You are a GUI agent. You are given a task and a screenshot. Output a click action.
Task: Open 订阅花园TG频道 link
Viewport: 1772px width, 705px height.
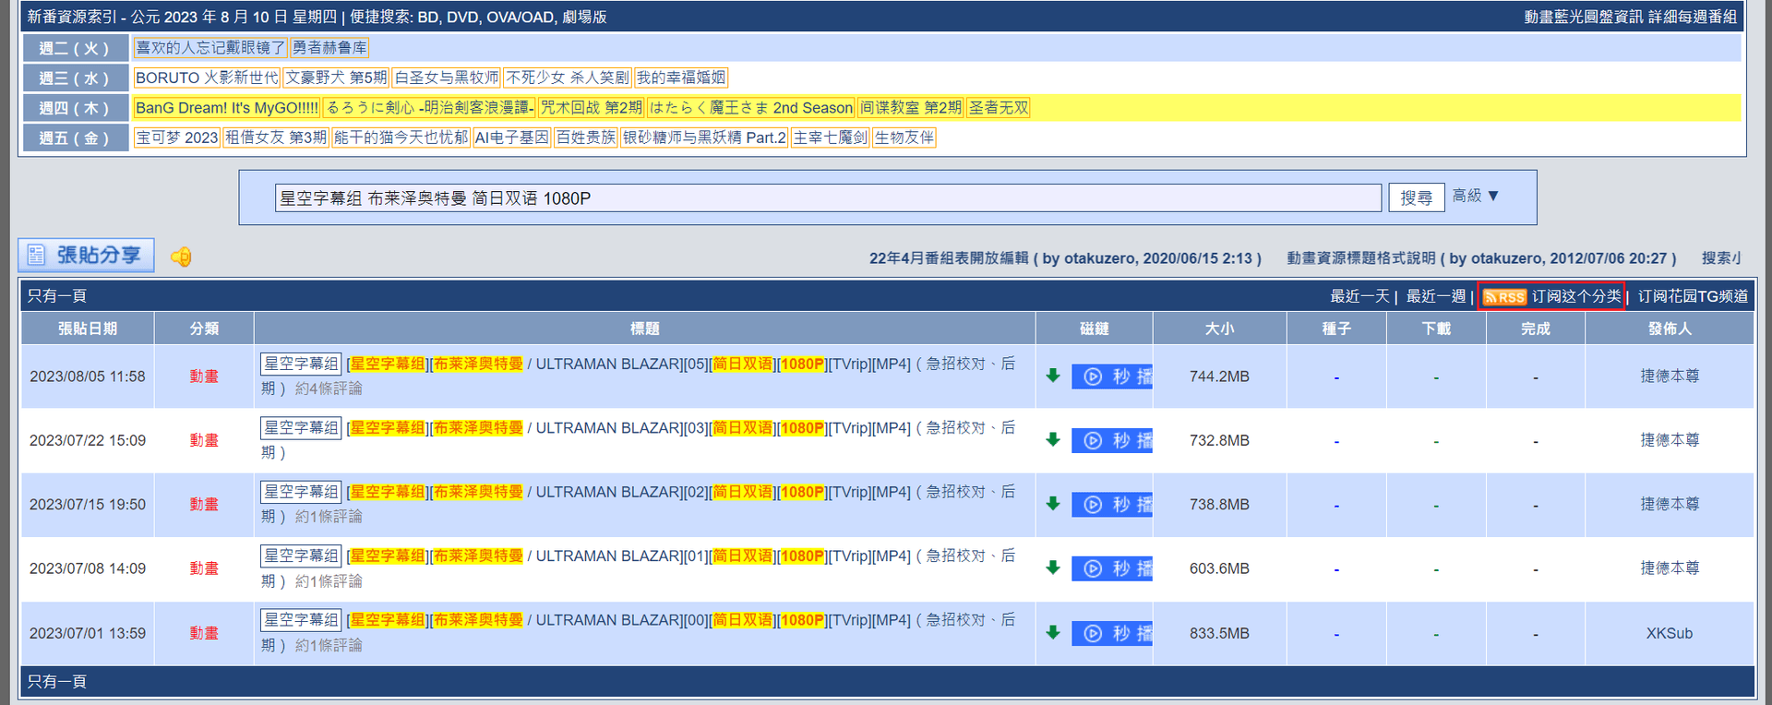coord(1693,296)
